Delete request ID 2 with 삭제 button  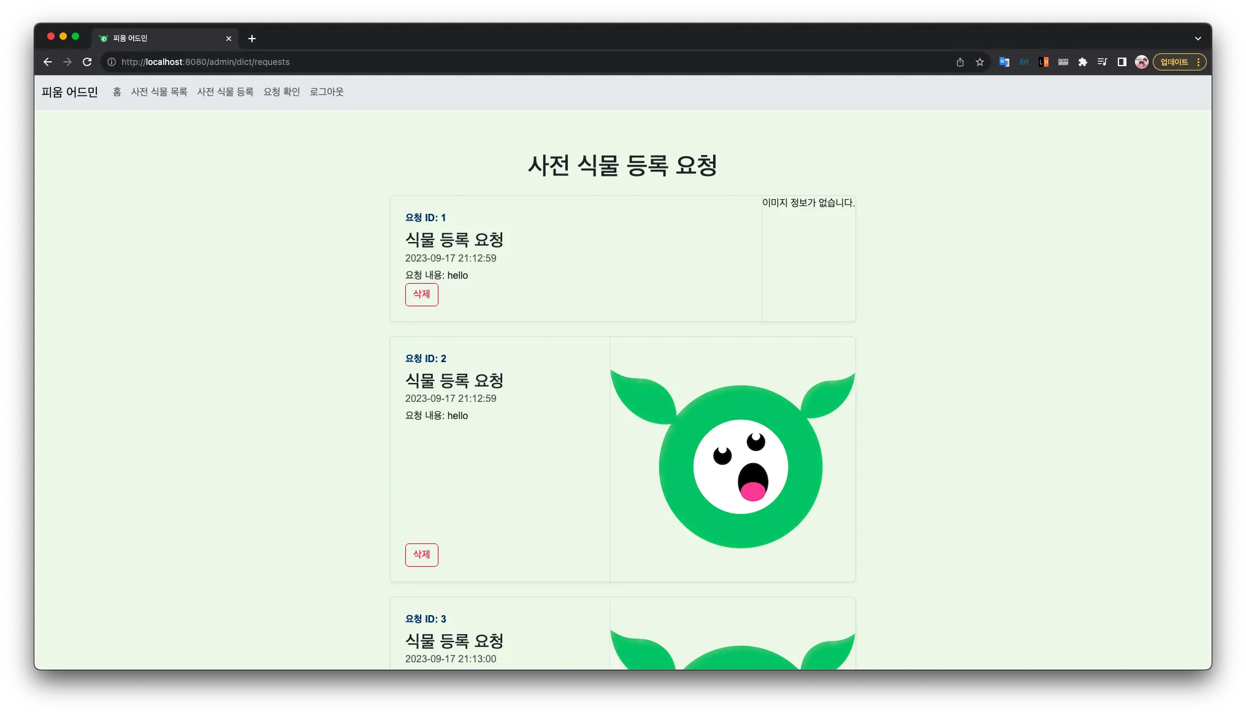[x=421, y=555]
